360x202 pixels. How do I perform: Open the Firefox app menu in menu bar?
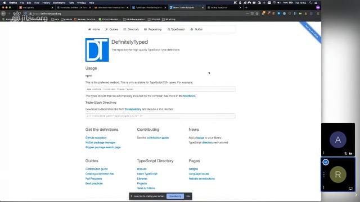click(13, 3)
